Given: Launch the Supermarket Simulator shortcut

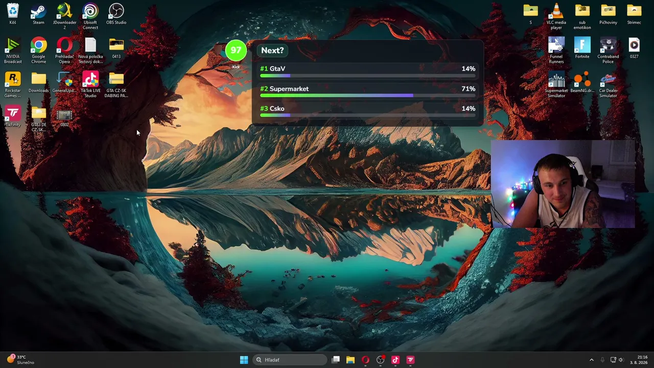Looking at the screenshot, I should 556,85.
